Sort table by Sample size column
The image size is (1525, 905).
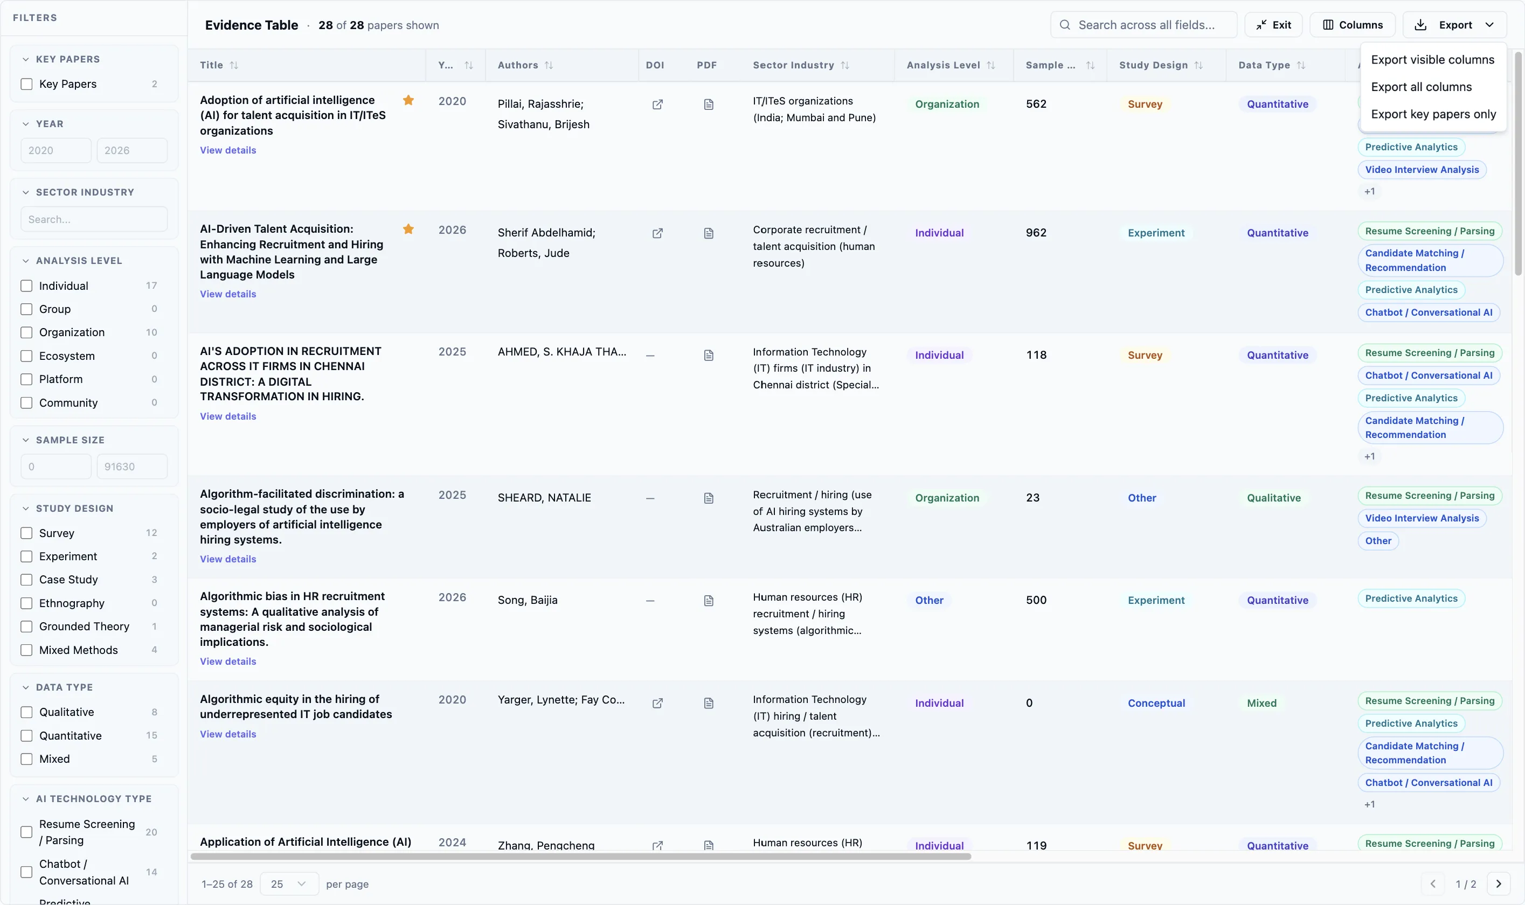[x=1090, y=65]
